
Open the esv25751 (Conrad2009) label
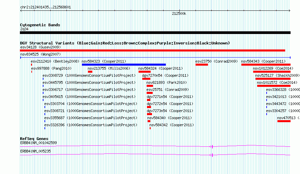(x=168, y=90)
